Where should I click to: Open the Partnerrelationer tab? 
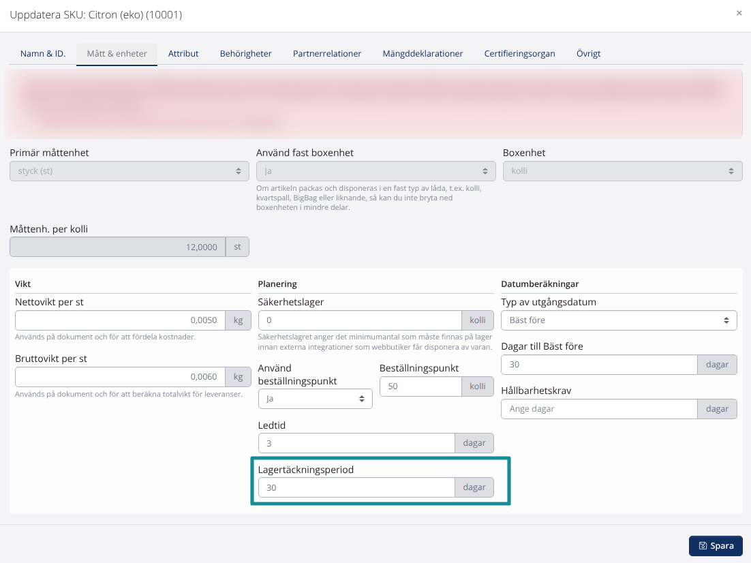tap(326, 52)
